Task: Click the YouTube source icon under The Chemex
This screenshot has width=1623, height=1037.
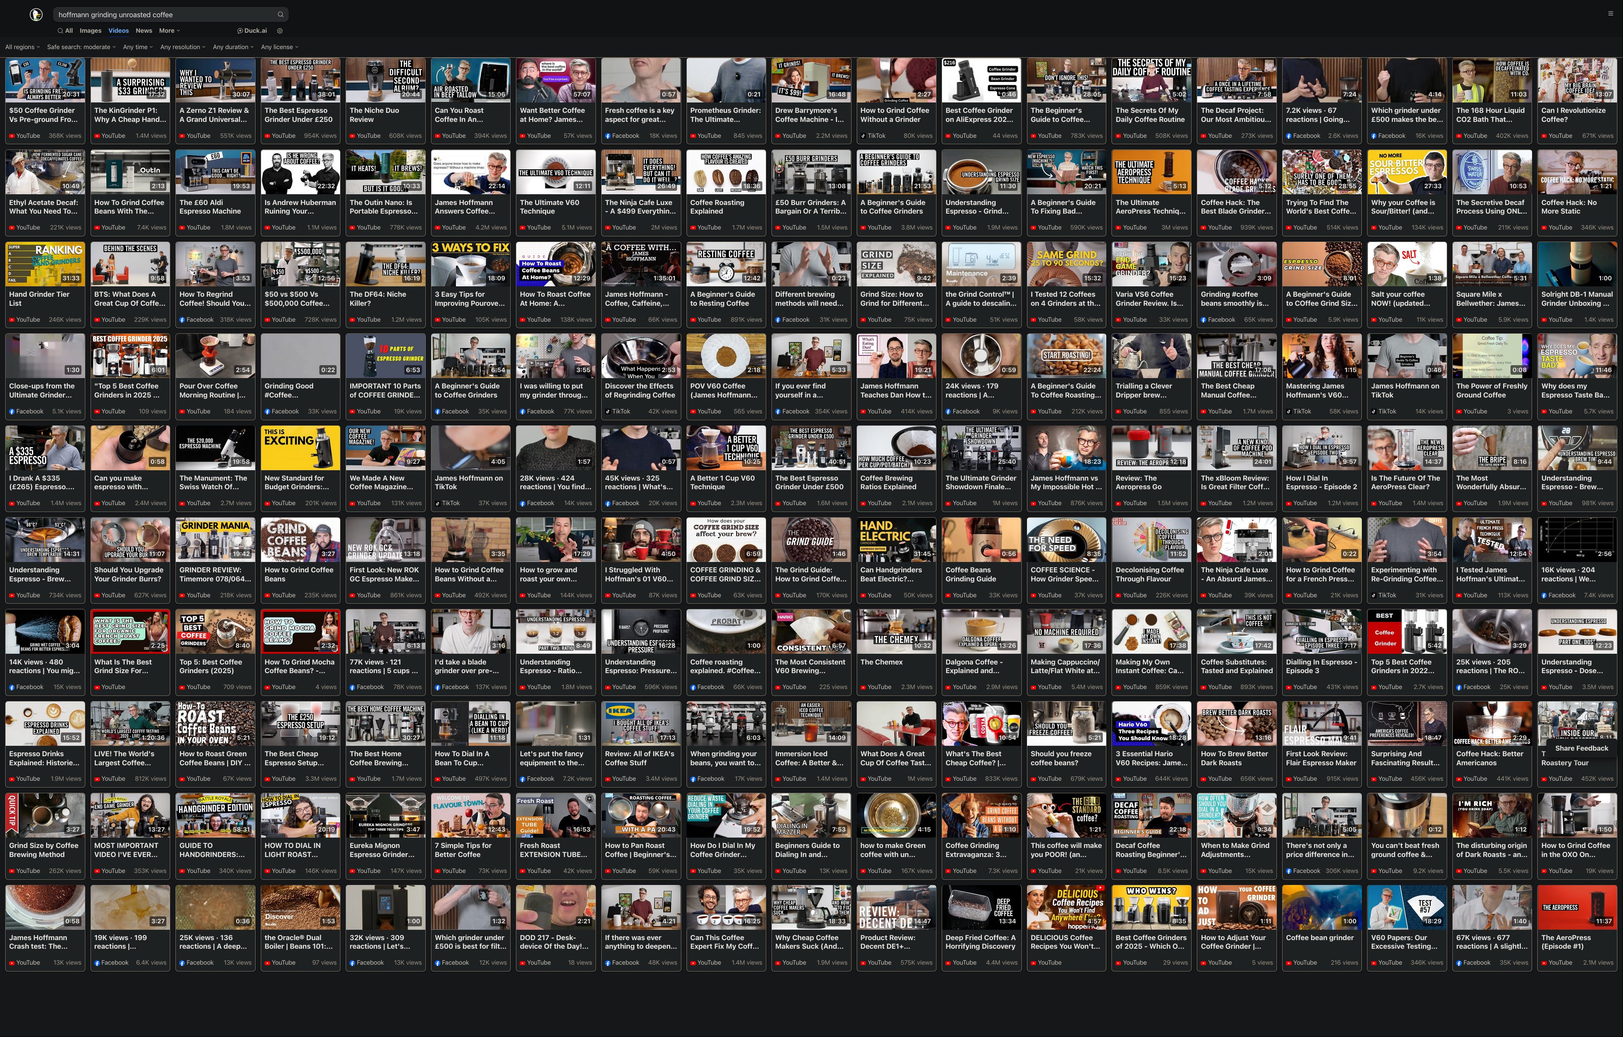Action: click(x=863, y=687)
